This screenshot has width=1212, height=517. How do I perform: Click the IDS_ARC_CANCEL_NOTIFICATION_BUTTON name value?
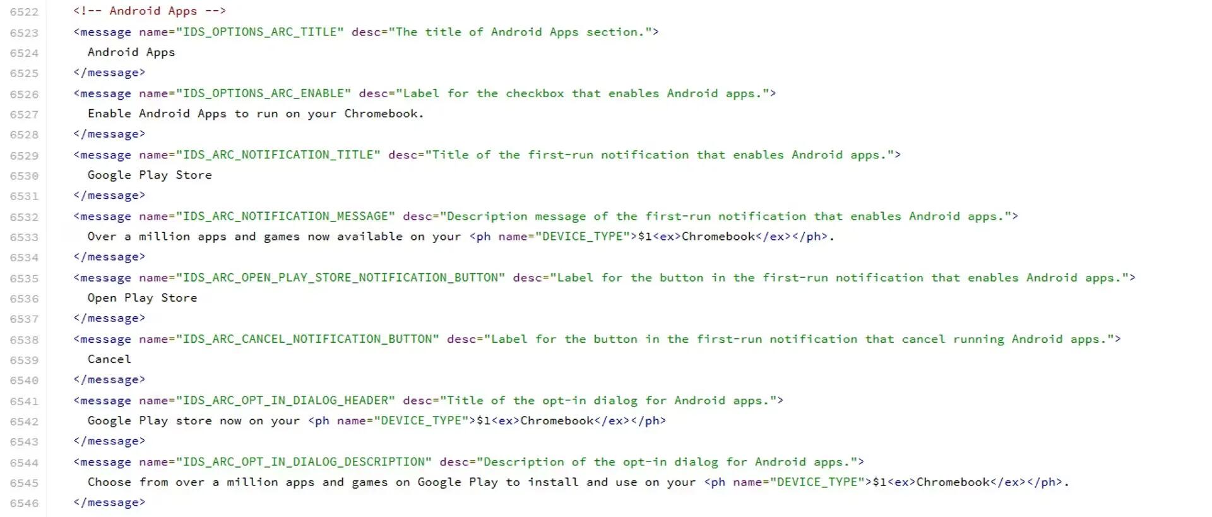308,339
